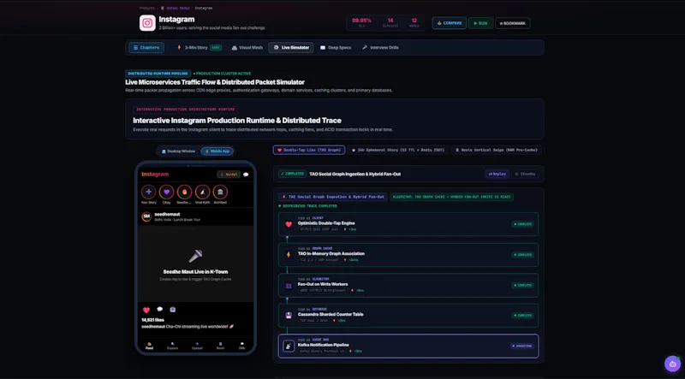Viewport: 685px width, 379px height.
Task: Tap the red heart like icon in phone
Action: pyautogui.click(x=146, y=310)
